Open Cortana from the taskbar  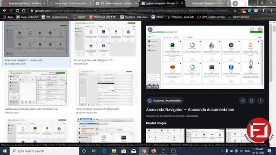point(84,151)
